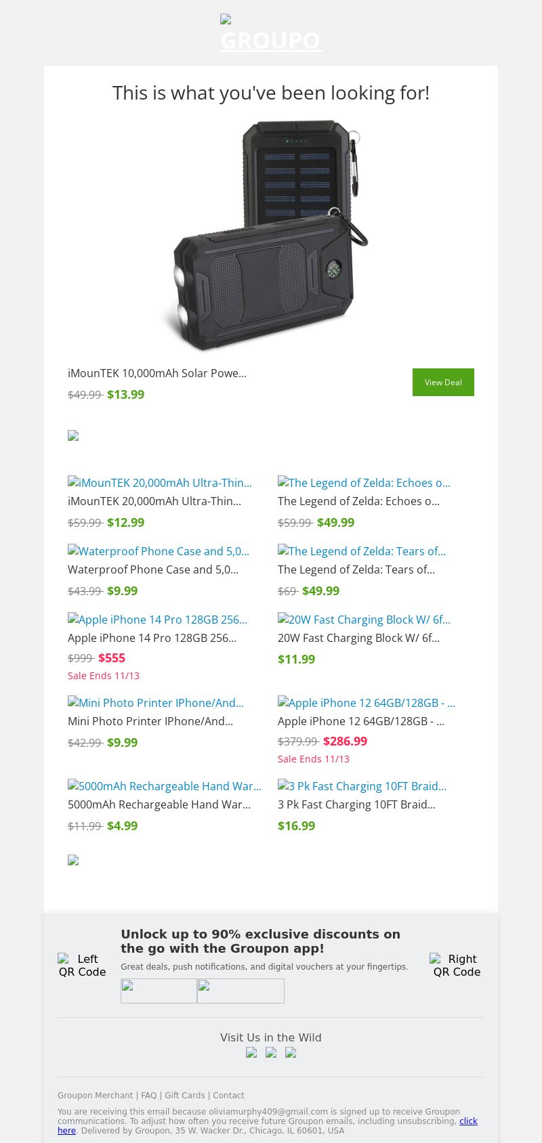Click the Left QR Code image
The width and height of the screenshot is (542, 1143).
coord(82,966)
